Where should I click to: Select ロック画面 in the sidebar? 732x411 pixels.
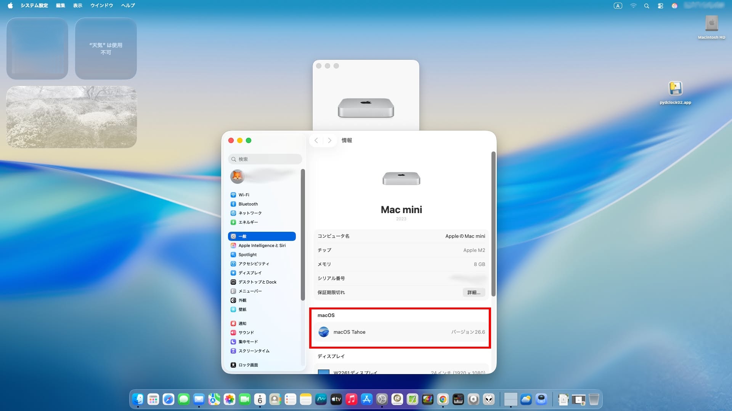click(262, 365)
